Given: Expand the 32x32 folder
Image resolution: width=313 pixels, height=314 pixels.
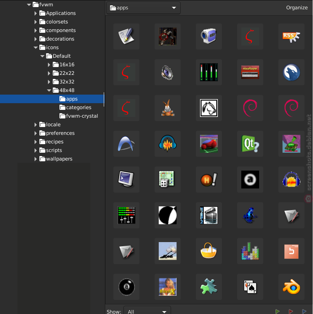Looking at the screenshot, I should pyautogui.click(x=49, y=82).
